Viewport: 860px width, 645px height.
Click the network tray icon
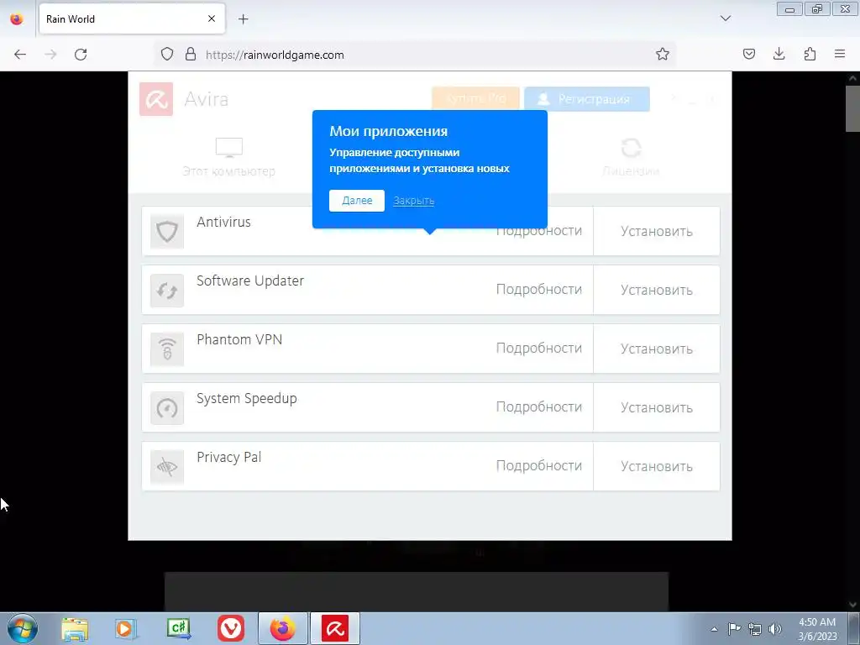[755, 629]
